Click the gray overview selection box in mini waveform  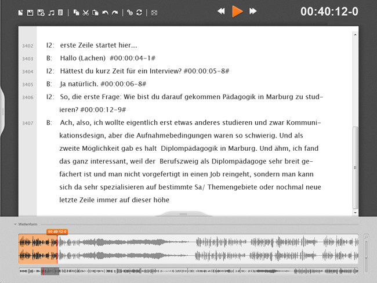[x=50, y=271]
